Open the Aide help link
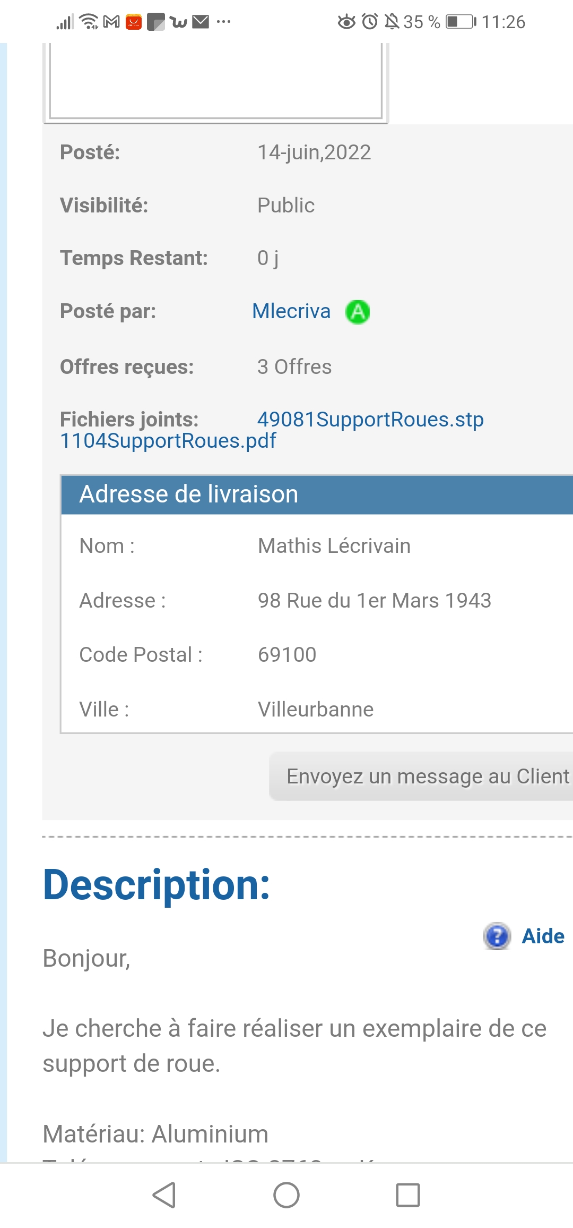This screenshot has width=573, height=1228. [543, 936]
